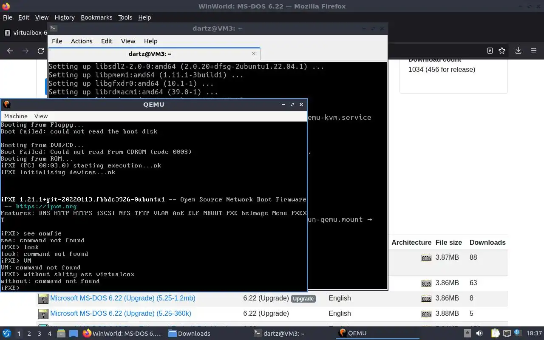
Task: Go back with the Firefox back arrow
Action: (10, 51)
